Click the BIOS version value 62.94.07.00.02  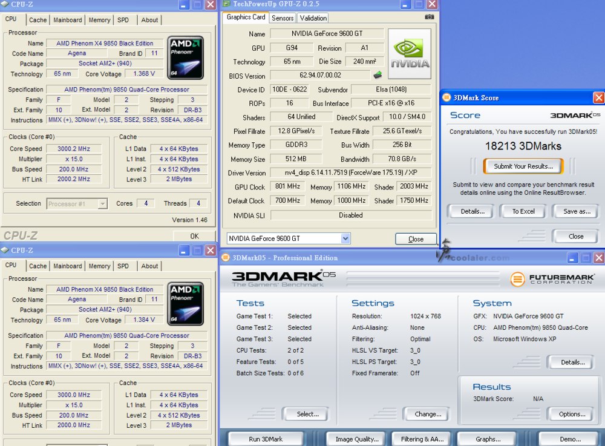point(320,75)
